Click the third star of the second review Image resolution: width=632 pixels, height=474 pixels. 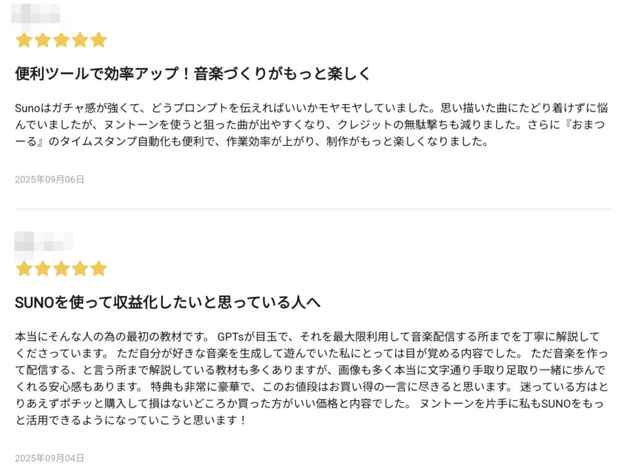tap(61, 268)
